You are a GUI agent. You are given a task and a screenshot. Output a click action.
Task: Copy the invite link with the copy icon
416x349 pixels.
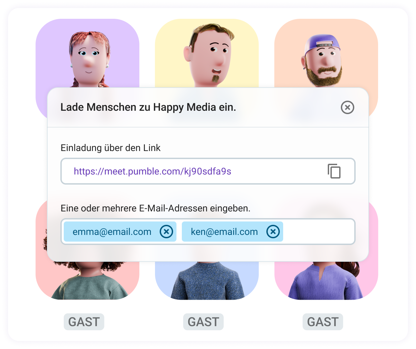point(334,171)
